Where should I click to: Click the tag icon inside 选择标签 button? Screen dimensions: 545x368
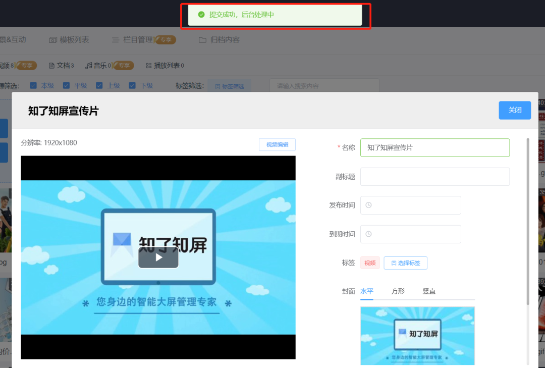click(394, 263)
